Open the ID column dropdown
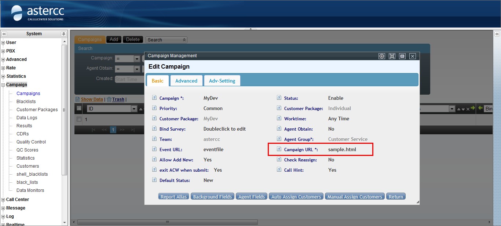Image resolution: width=501 pixels, height=226 pixels. click(x=134, y=109)
